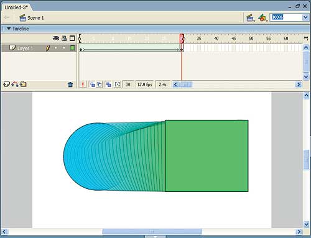The height and width of the screenshot is (238, 311).
Task: Click stage horizontal scroll left arrow
Action: tap(4, 232)
